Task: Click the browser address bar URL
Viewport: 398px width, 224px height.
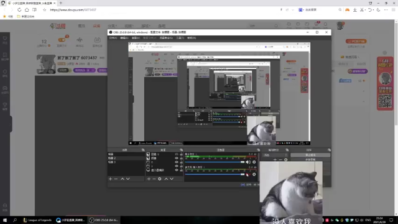Action: (x=73, y=10)
